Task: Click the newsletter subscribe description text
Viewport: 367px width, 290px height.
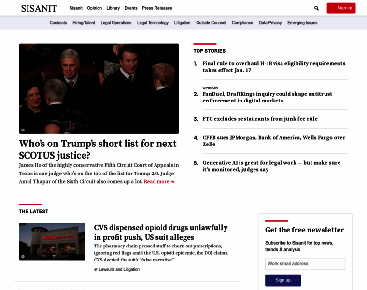Action: click(299, 246)
